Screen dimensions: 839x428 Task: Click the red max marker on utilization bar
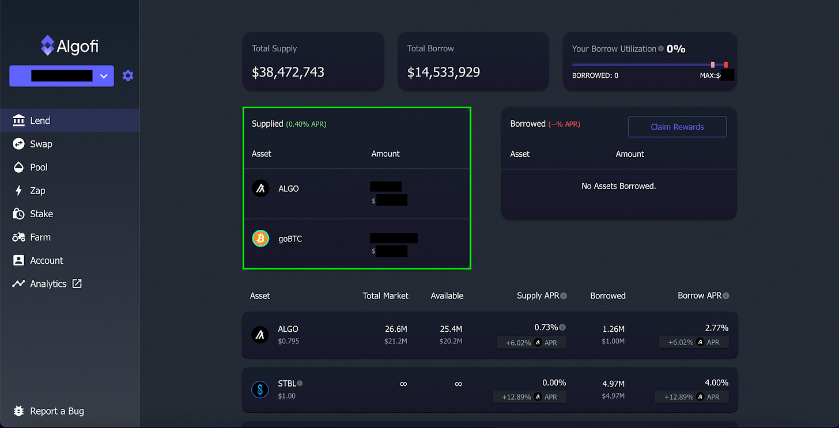(726, 65)
